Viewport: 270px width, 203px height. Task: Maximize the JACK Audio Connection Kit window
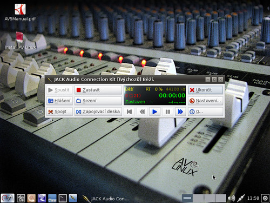(x=214, y=80)
